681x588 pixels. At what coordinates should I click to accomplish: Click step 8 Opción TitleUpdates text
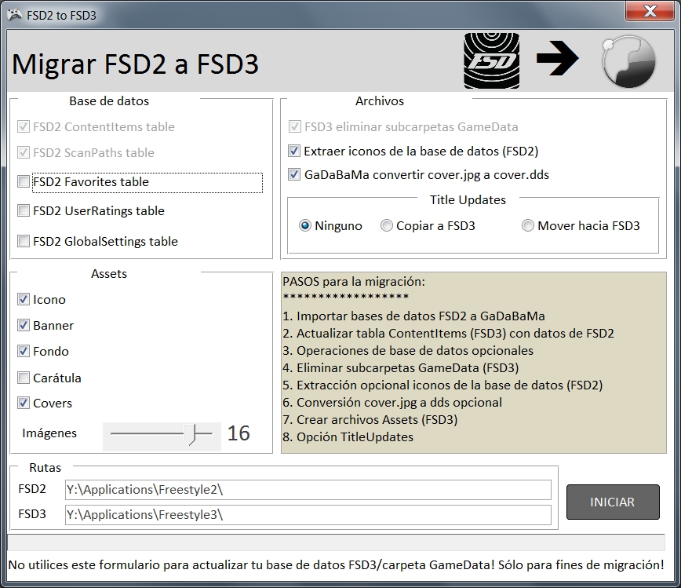[348, 436]
